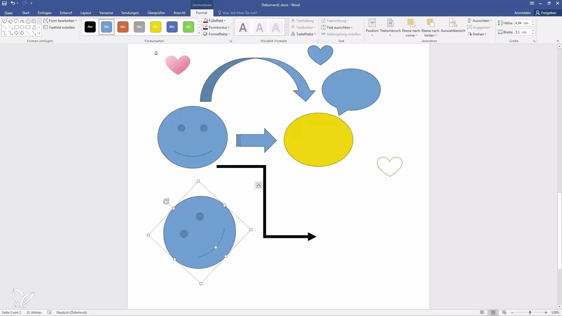The width and height of the screenshot is (562, 316).
Task: Click ribbon display options icon
Action: [532, 3]
